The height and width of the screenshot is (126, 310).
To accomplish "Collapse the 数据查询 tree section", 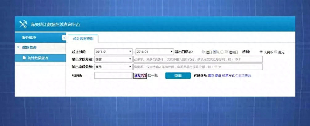I will [x=18, y=47].
